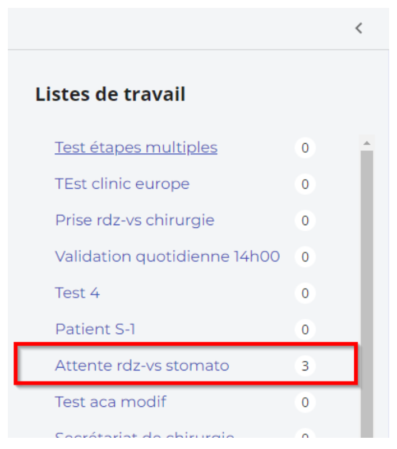The width and height of the screenshot is (397, 449).
Task: Select the Attente rdz-vs stomato worklist
Action: pos(142,365)
